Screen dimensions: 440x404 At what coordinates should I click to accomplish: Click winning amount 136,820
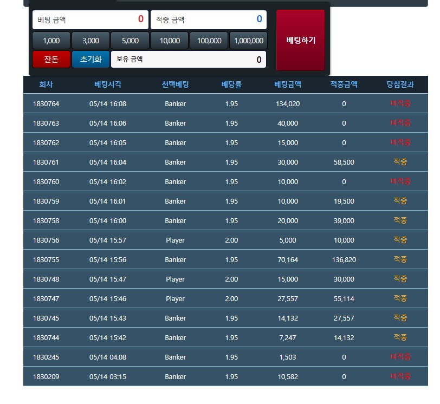[x=344, y=259]
